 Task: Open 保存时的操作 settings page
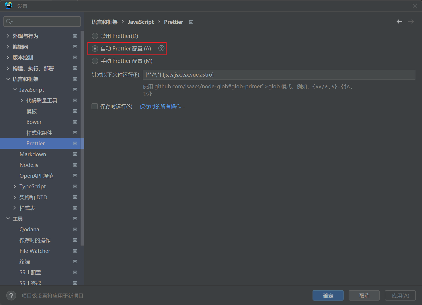click(x=35, y=240)
